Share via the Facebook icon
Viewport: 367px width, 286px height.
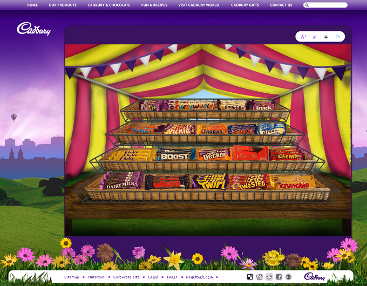(279, 277)
